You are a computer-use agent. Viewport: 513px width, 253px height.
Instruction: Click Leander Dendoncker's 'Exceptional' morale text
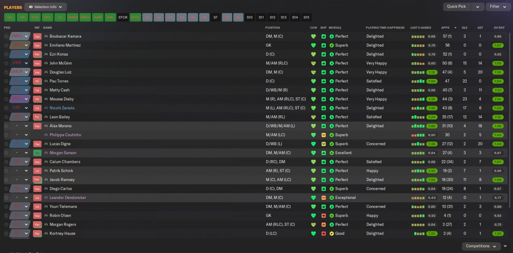(345, 198)
